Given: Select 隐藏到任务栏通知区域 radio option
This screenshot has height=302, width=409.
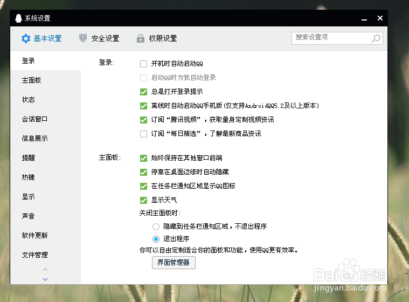Looking at the screenshot, I should click(x=156, y=226).
